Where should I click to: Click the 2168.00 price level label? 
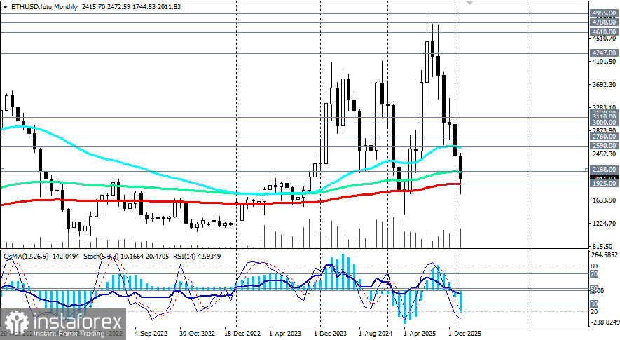pos(603,170)
